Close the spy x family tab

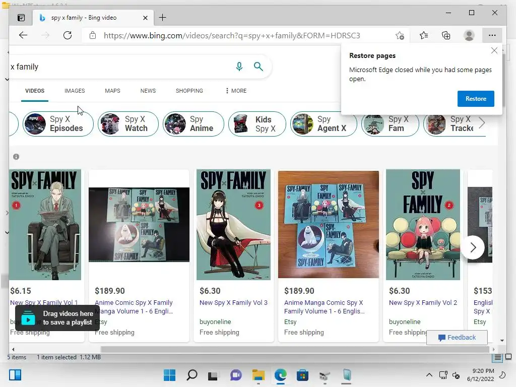tap(145, 18)
